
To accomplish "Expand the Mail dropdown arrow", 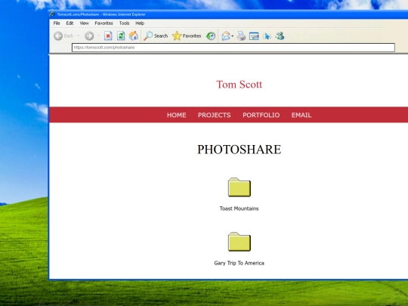I will [233, 36].
